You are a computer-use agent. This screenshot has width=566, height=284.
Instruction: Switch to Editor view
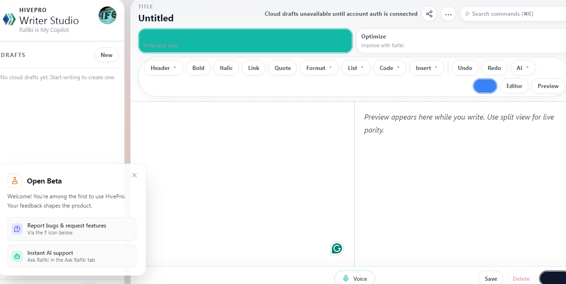click(515, 86)
